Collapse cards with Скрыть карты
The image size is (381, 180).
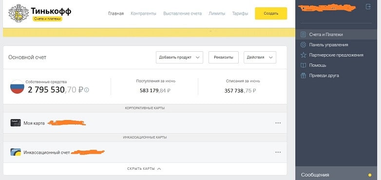pos(144,169)
